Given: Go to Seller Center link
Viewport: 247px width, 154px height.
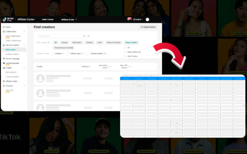Looking at the screenshot, I should [48, 20].
